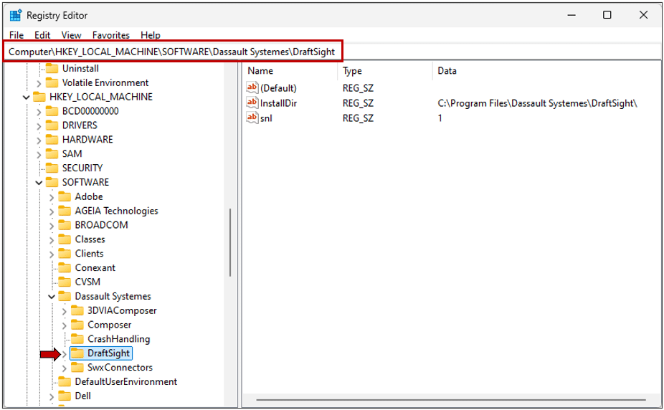Screen dimensions: 664x410
Task: Select the InstallDir value name
Action: point(278,102)
